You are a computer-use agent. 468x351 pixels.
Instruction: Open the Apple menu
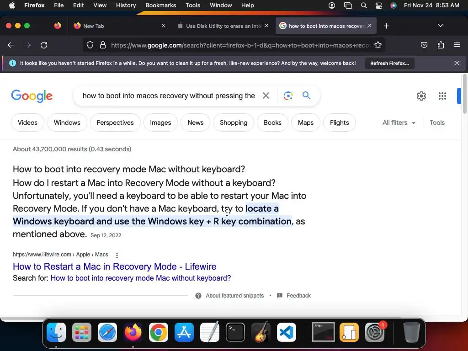12,5
